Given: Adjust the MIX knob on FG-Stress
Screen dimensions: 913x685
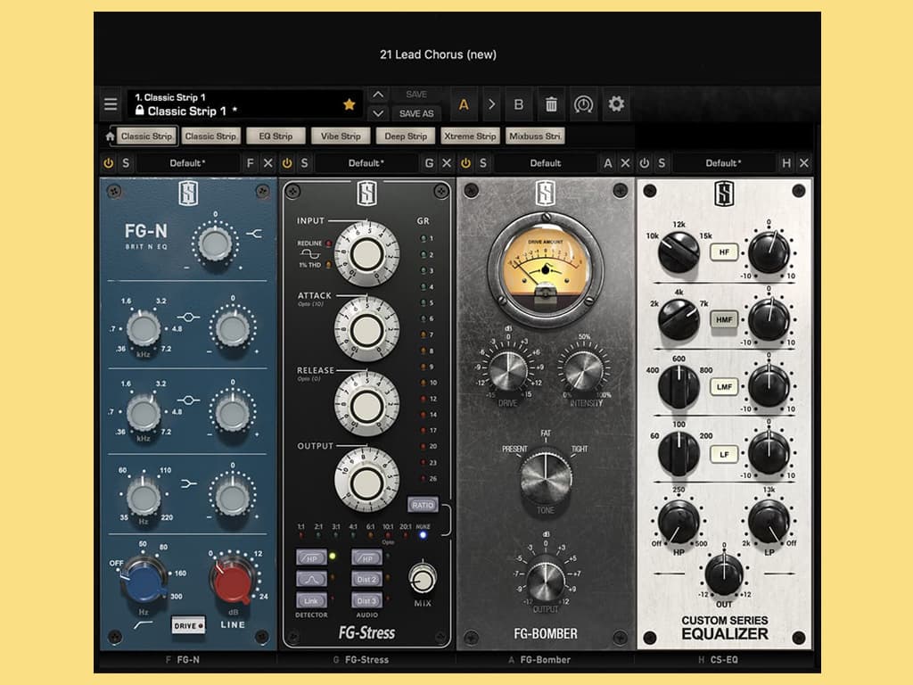Looking at the screenshot, I should tap(422, 578).
